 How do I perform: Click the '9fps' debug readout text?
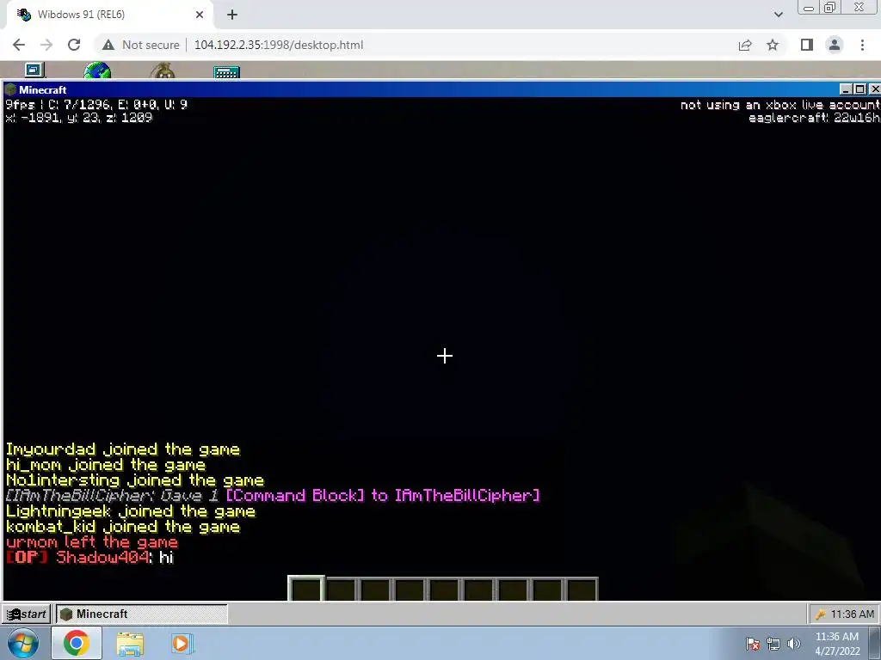[x=21, y=105]
